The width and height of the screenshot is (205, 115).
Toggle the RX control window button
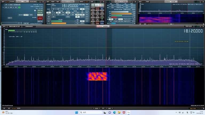[16, 7]
